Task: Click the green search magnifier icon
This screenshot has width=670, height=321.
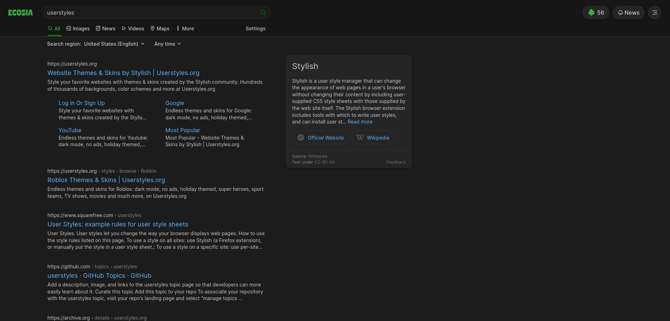Action: click(x=263, y=13)
